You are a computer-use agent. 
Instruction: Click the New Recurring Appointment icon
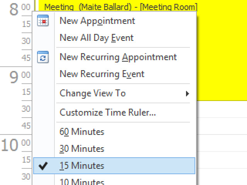click(x=43, y=57)
